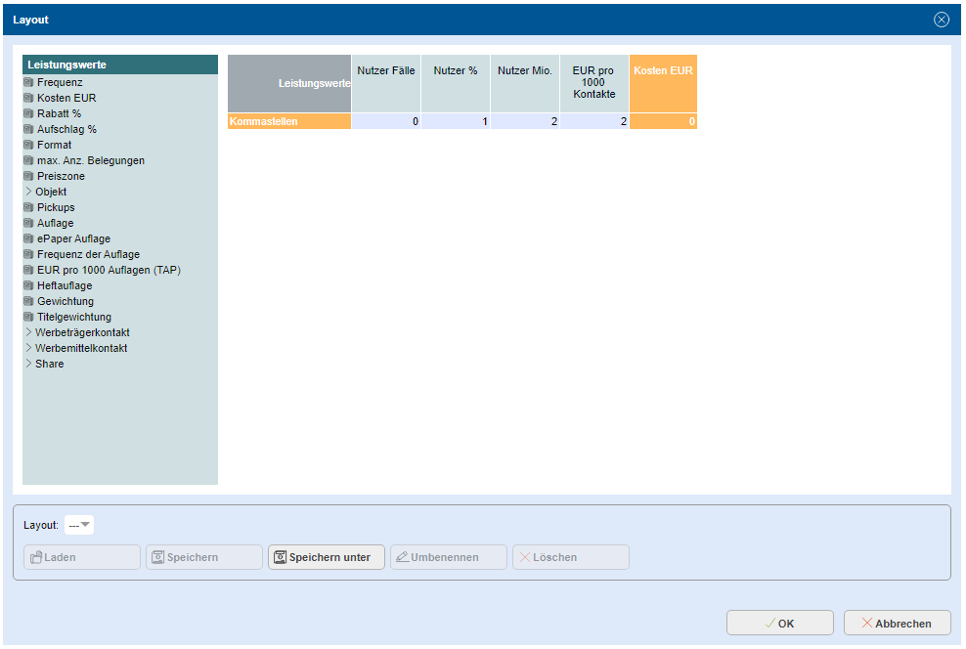Select Titelgewichtung in the list
The image size is (966, 649).
[x=73, y=318]
